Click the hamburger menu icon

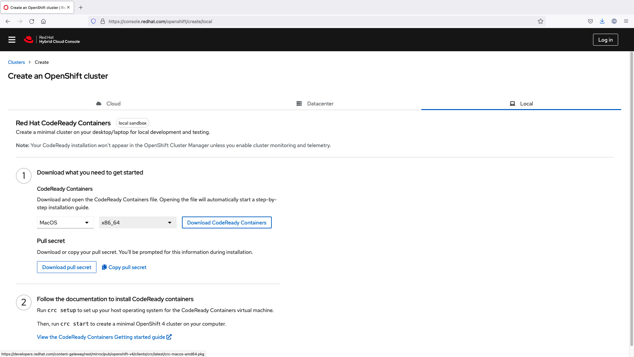click(x=12, y=40)
